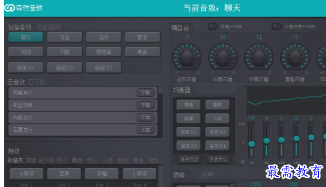This screenshot has width=326, height=187.
Task: Open the 最新 effects category
Action: coord(77,160)
